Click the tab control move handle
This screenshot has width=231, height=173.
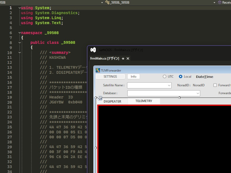tap(100, 98)
